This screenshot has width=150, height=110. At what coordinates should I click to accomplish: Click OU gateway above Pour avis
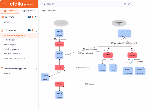point(132,51)
